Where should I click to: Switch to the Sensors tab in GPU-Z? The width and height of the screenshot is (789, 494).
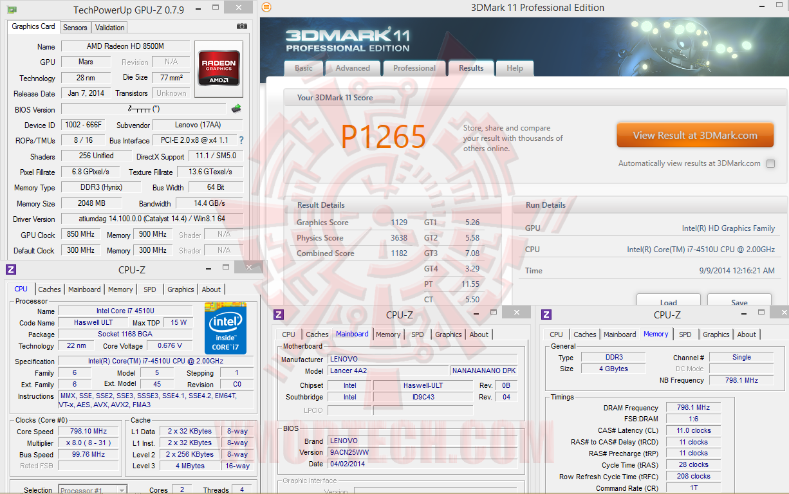point(75,28)
